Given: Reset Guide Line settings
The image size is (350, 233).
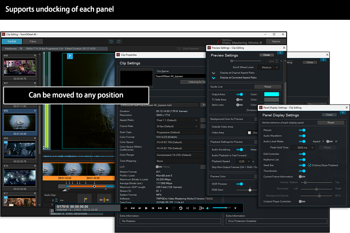Looking at the screenshot, I should (x=268, y=87).
